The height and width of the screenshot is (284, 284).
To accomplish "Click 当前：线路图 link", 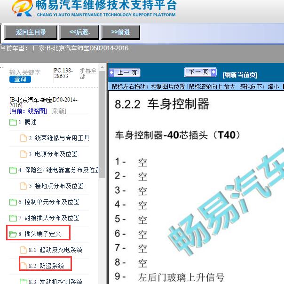I will tap(28, 111).
